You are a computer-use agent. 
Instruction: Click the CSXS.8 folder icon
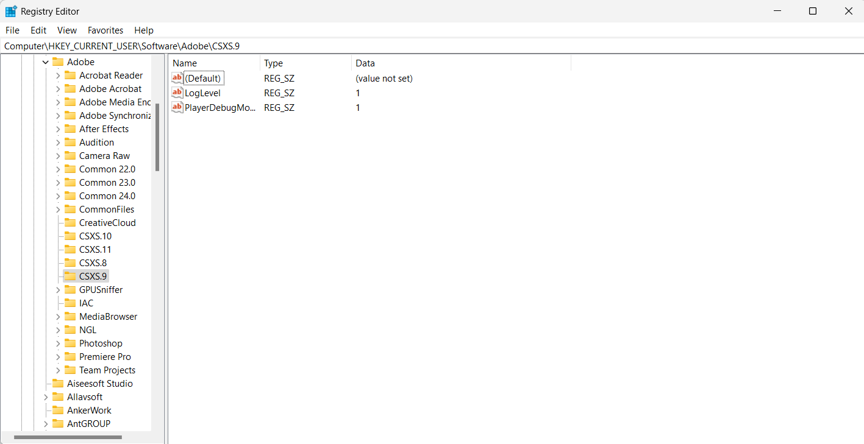[70, 263]
